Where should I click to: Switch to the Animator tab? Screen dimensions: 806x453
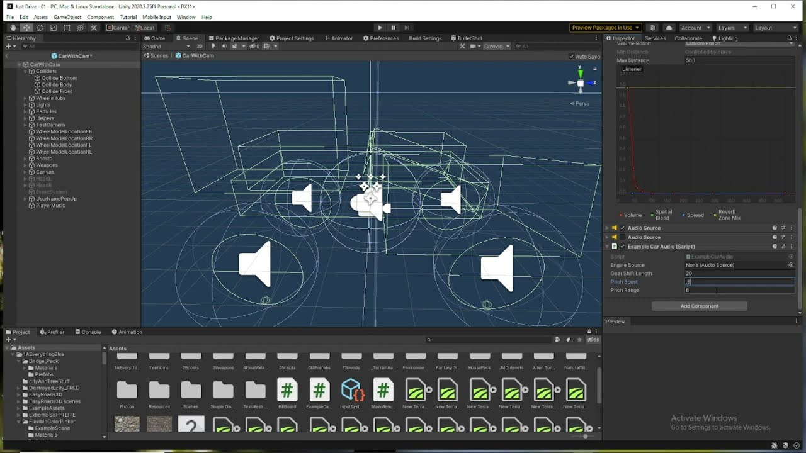pos(339,38)
